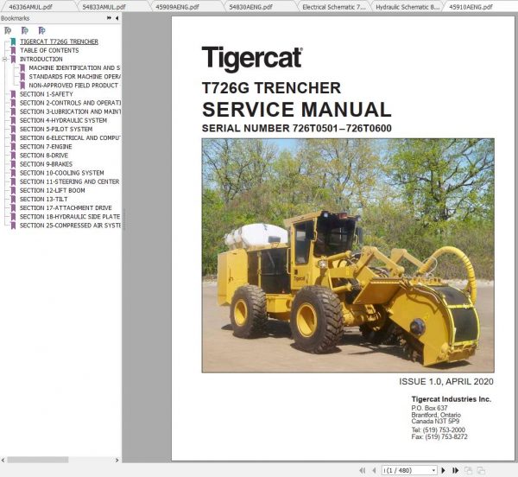Screen dimensions: 518x477
Task: Click the bookmarks horizontal scrollbar thumb
Action: click(x=38, y=460)
